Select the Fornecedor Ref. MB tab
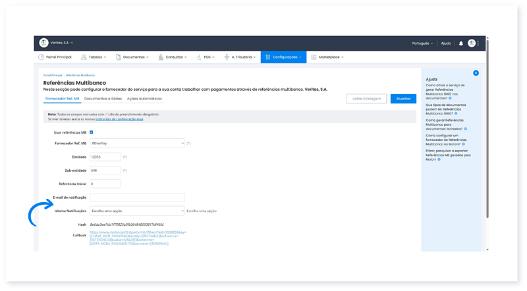The height and width of the screenshot is (291, 527). (62, 99)
